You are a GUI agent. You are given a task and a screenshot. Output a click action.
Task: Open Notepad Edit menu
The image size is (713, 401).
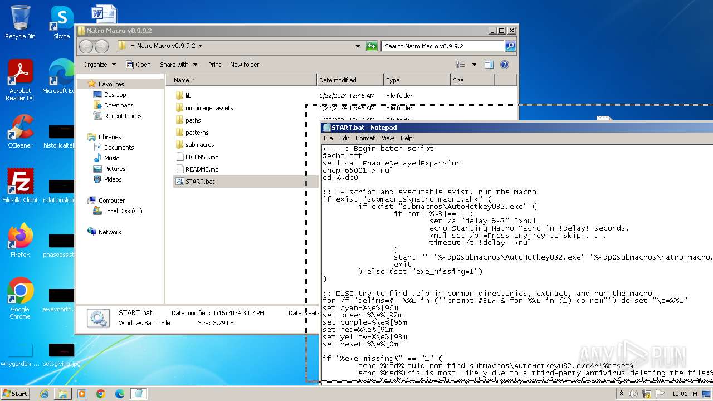coord(344,138)
